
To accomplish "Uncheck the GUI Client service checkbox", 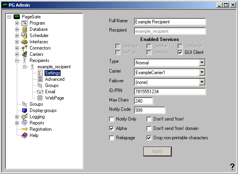I will click(180, 52).
